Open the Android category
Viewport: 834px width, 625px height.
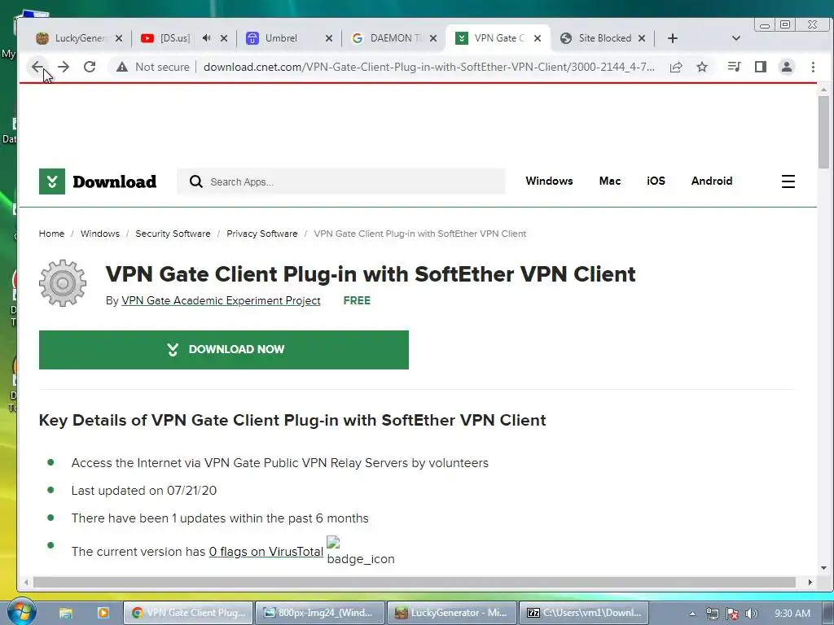click(x=712, y=181)
